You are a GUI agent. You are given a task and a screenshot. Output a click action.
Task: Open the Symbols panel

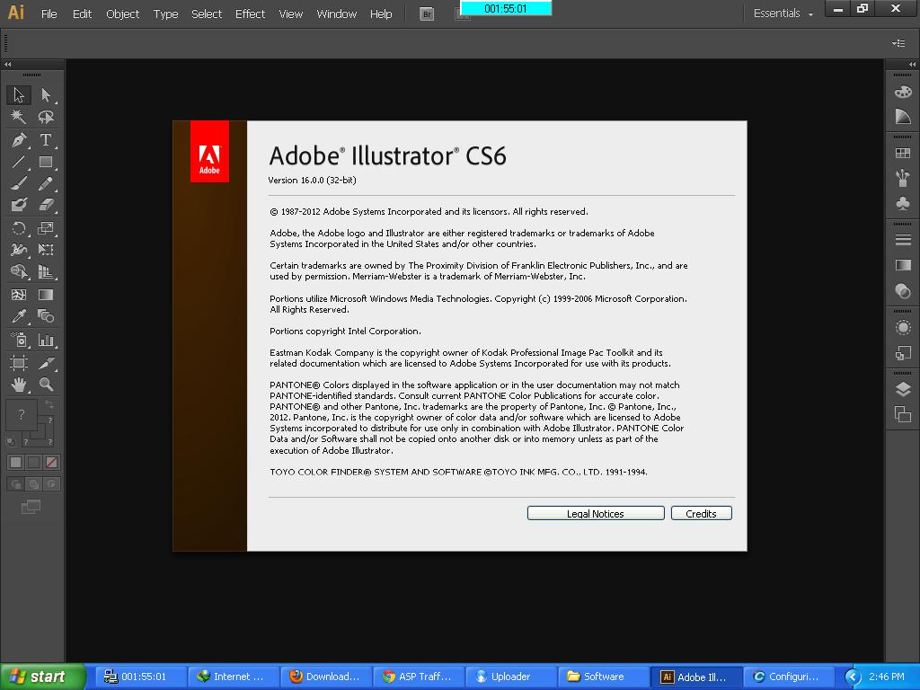click(x=903, y=203)
